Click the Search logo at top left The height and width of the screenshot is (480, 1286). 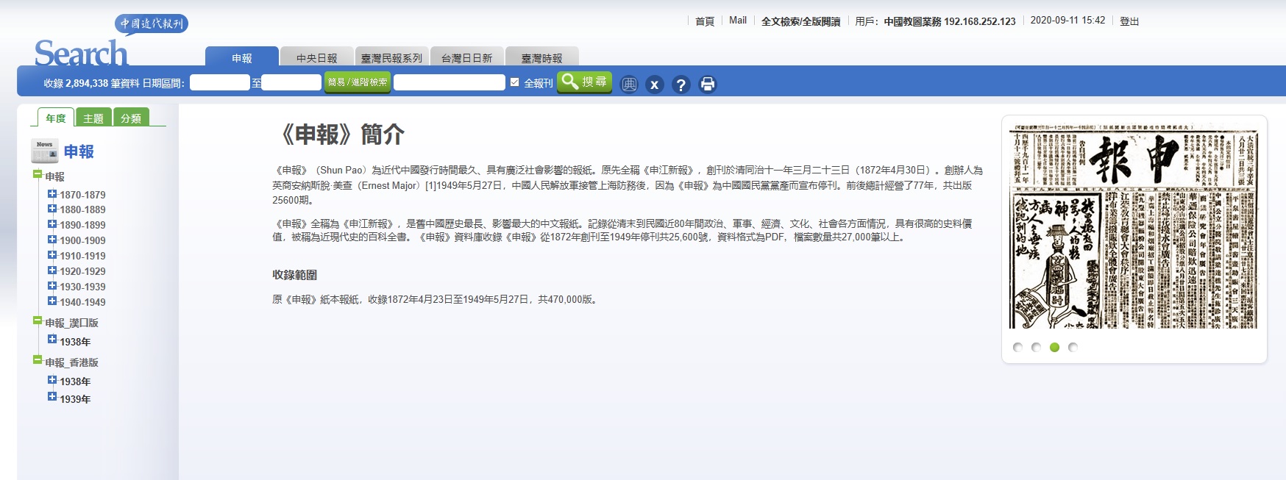81,54
